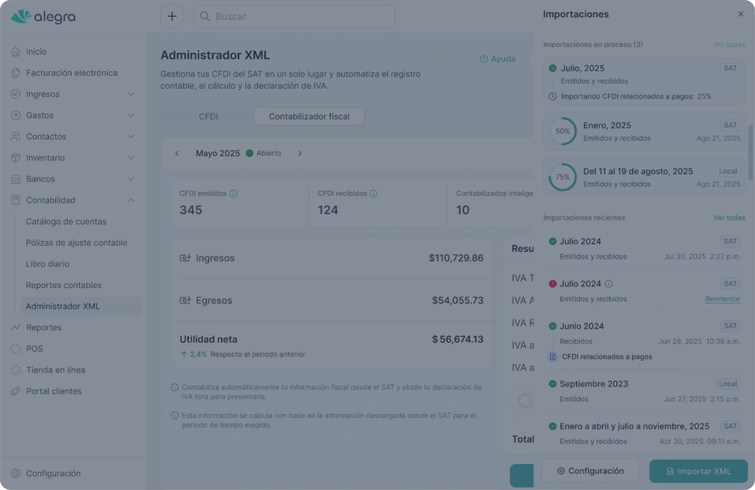Click the plus icon beside search bar
Screen dimensions: 755x490
coord(172,16)
